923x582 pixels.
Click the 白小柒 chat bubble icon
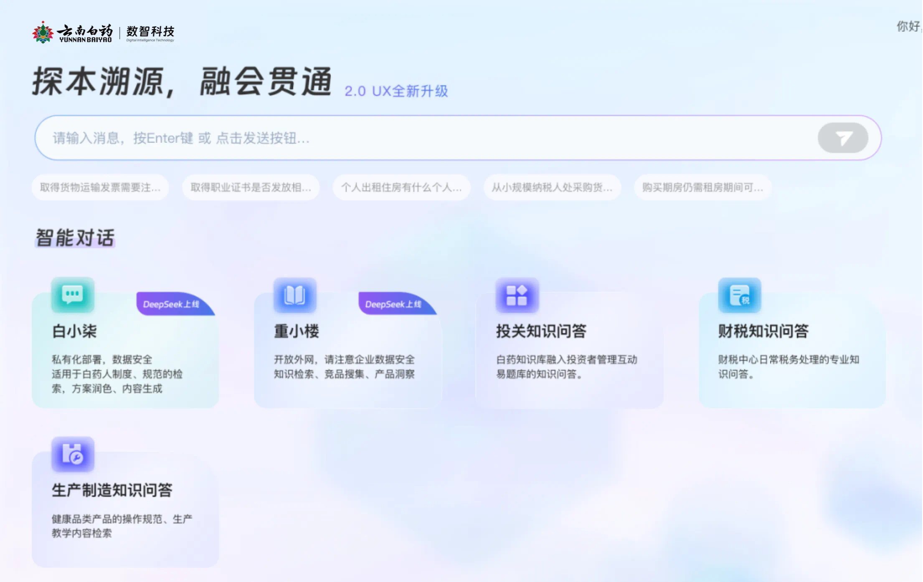coord(73,295)
